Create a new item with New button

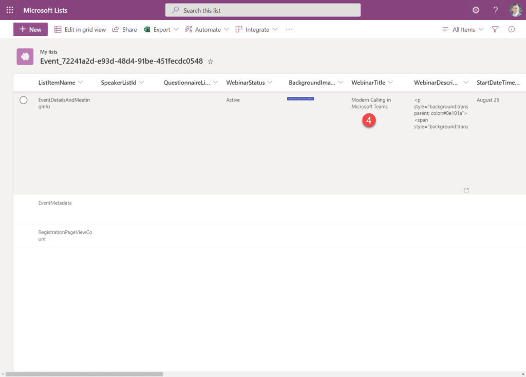point(30,29)
